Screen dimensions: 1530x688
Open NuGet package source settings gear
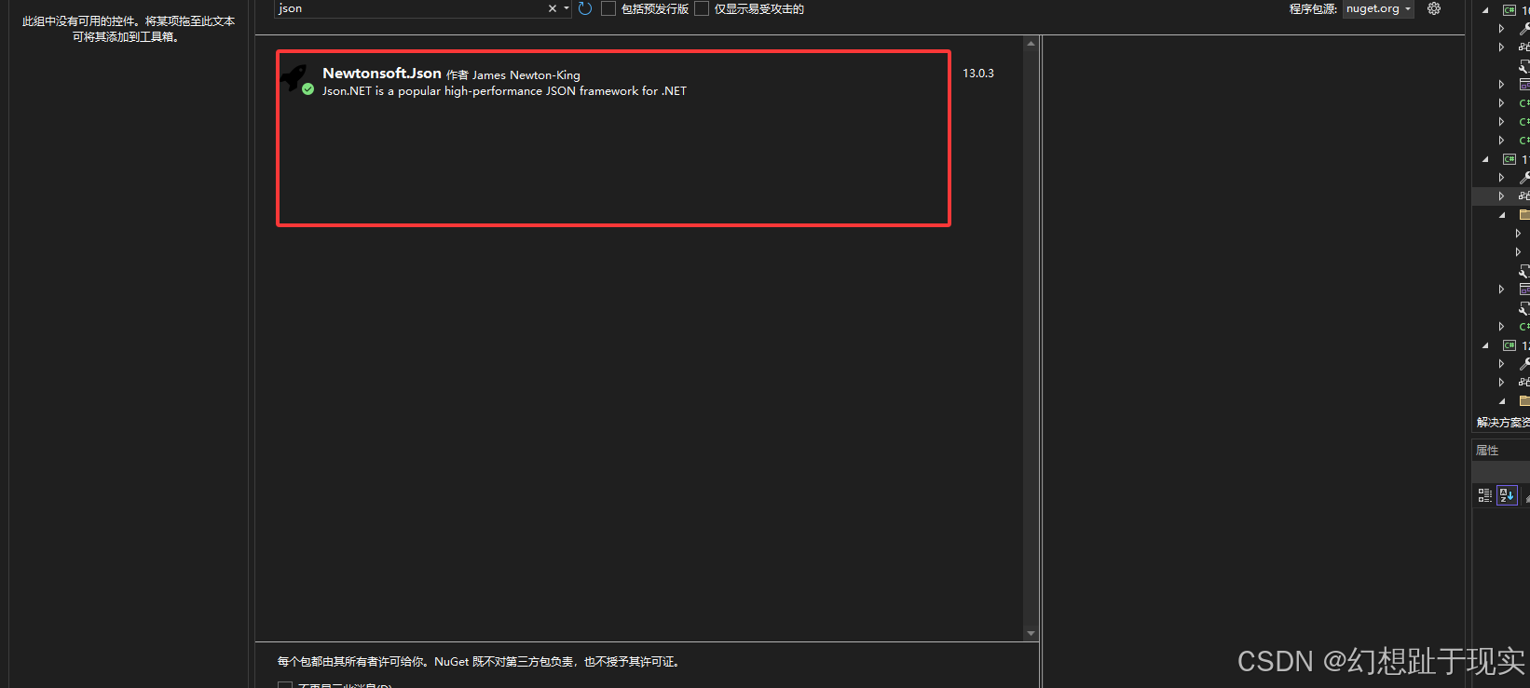[x=1434, y=8]
